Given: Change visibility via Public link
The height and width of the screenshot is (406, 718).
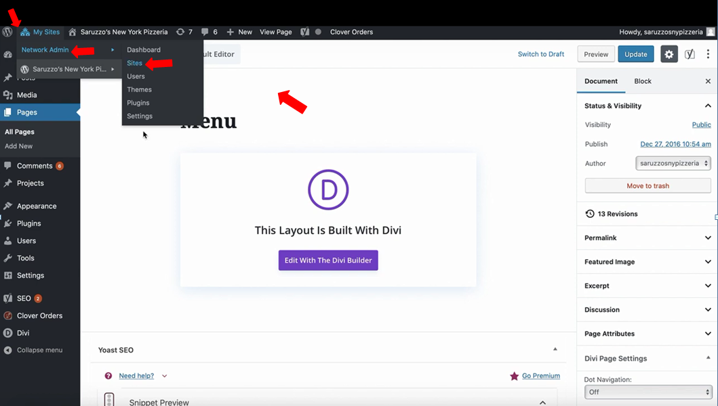Looking at the screenshot, I should [x=701, y=125].
